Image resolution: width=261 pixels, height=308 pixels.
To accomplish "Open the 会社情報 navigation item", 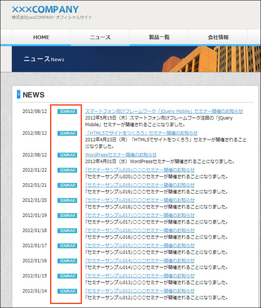I will pos(218,37).
